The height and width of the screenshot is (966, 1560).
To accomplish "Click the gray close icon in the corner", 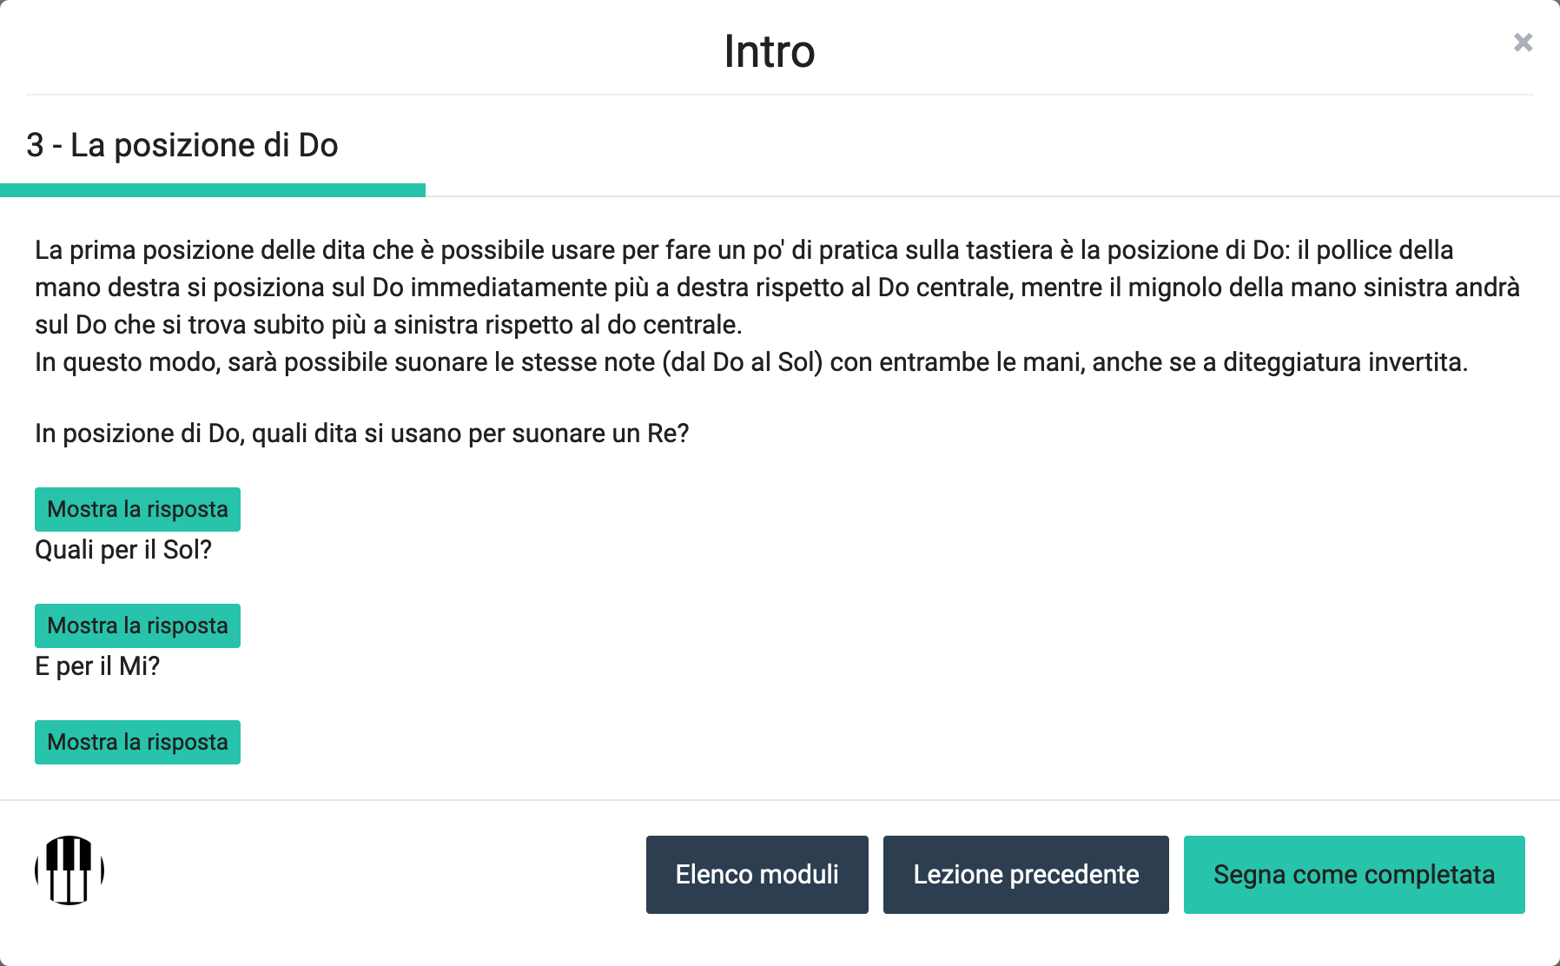I will 1523,43.
